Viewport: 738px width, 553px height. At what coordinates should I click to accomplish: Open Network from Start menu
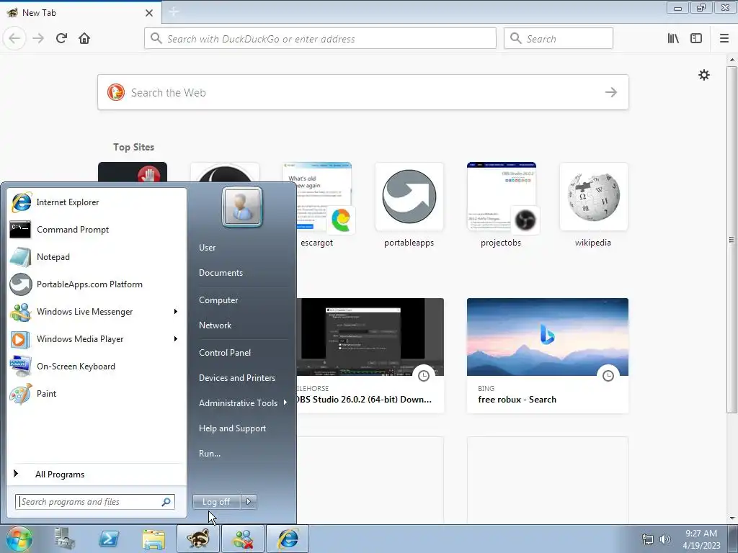pos(215,325)
